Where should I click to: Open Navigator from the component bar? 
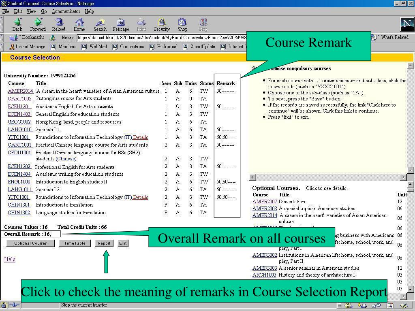[348, 306]
